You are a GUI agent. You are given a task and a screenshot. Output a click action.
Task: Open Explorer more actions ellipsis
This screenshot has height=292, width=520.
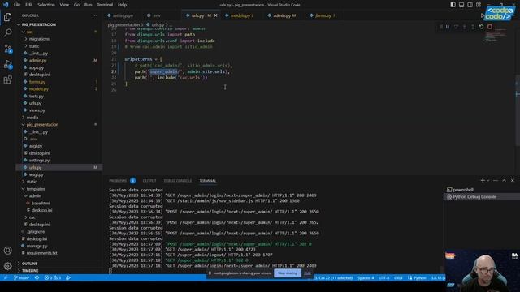95,15
